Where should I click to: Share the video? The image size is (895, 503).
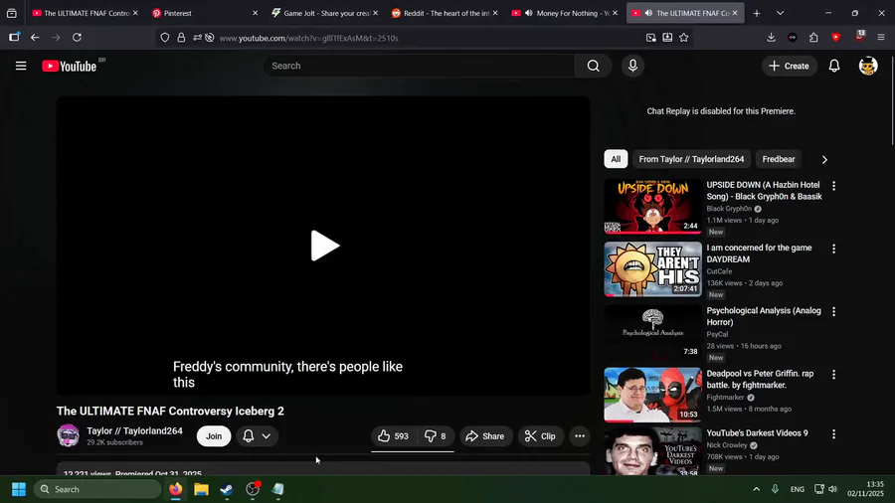485,436
